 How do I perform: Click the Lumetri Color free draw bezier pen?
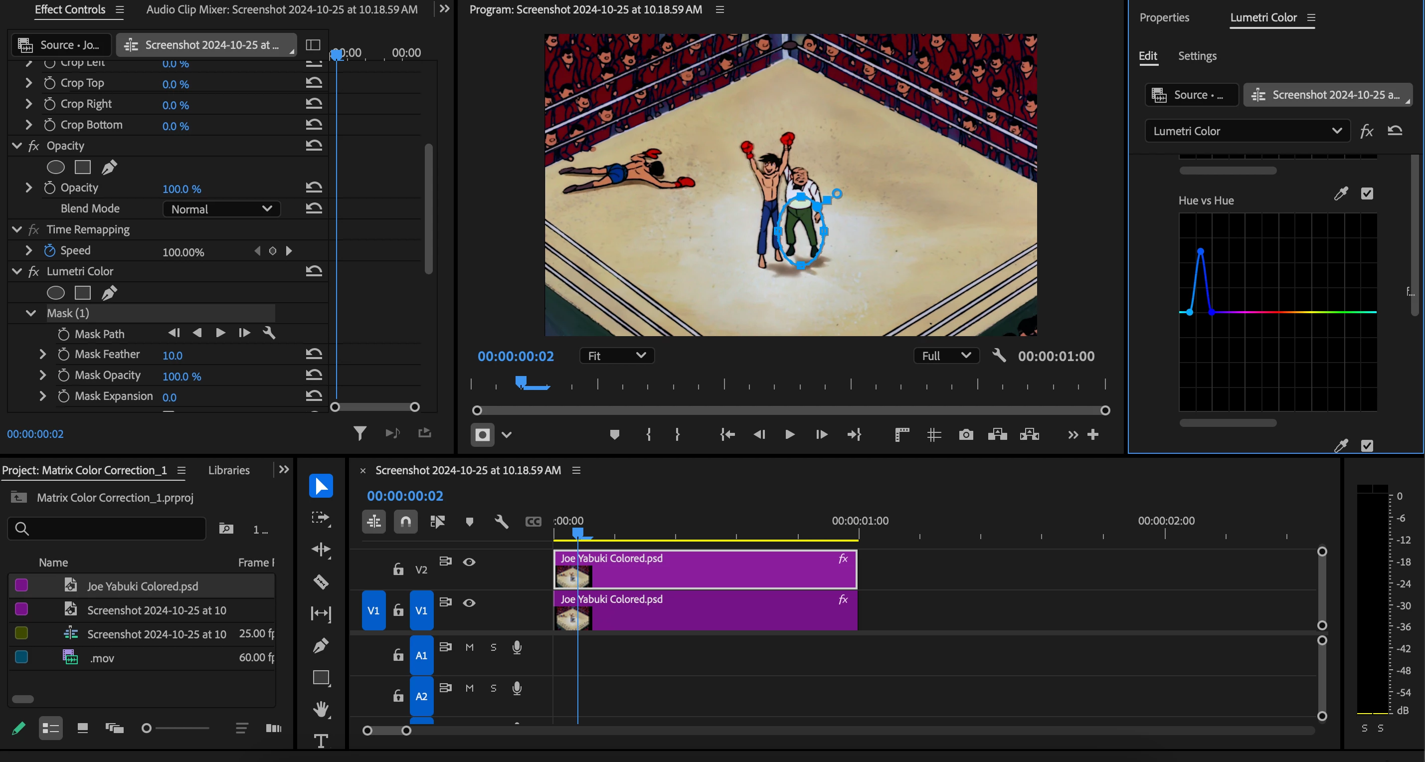pos(110,293)
